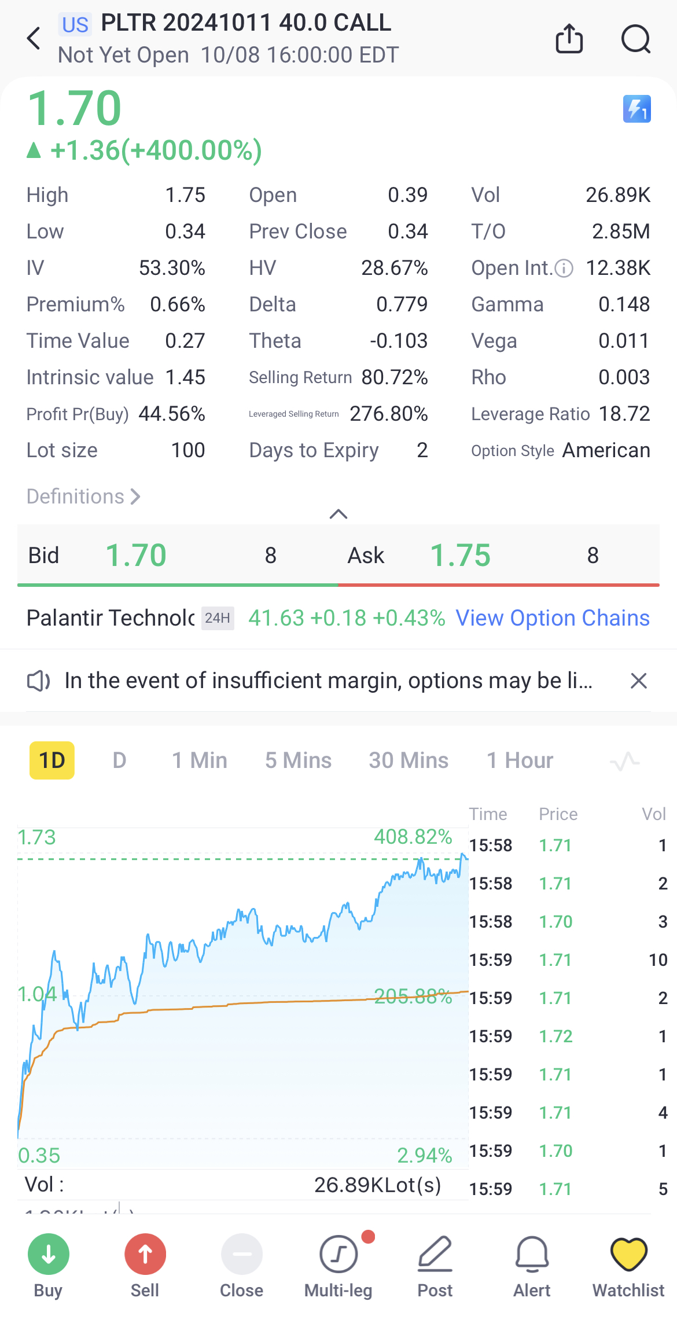The image size is (677, 1338).
Task: Toggle the chart indicator waveform icon
Action: [624, 761]
